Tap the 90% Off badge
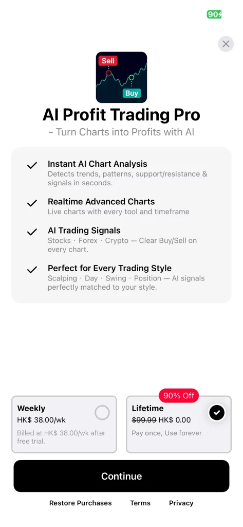Image resolution: width=243 pixels, height=527 pixels. point(179,396)
